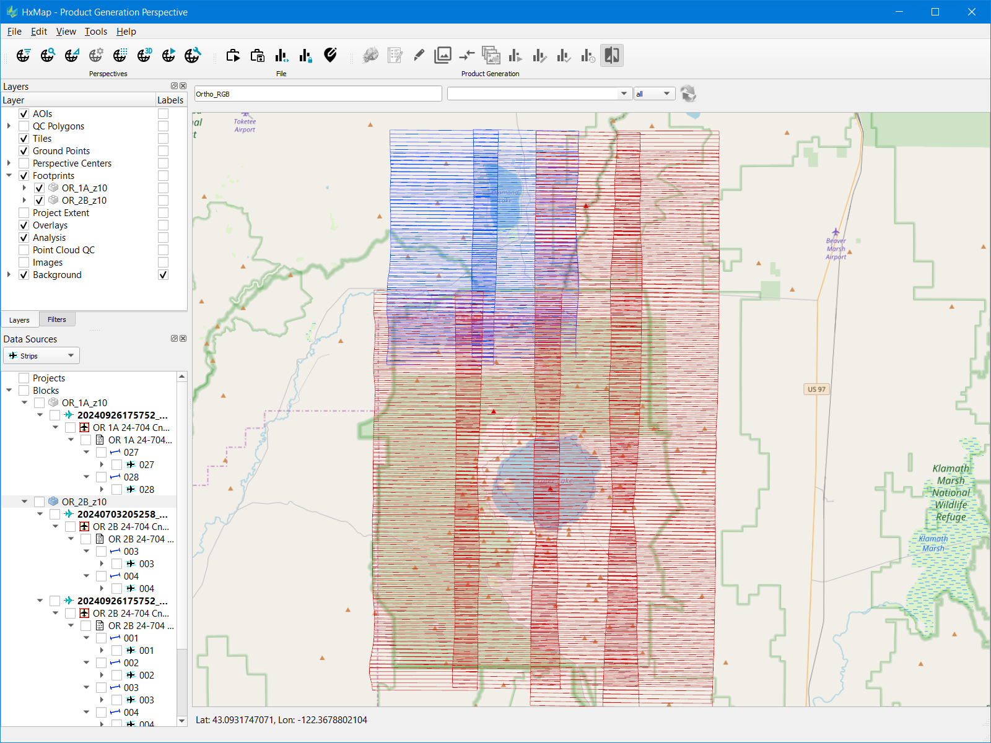The height and width of the screenshot is (743, 991).
Task: Open the 3D globe perspective
Action: (x=144, y=56)
